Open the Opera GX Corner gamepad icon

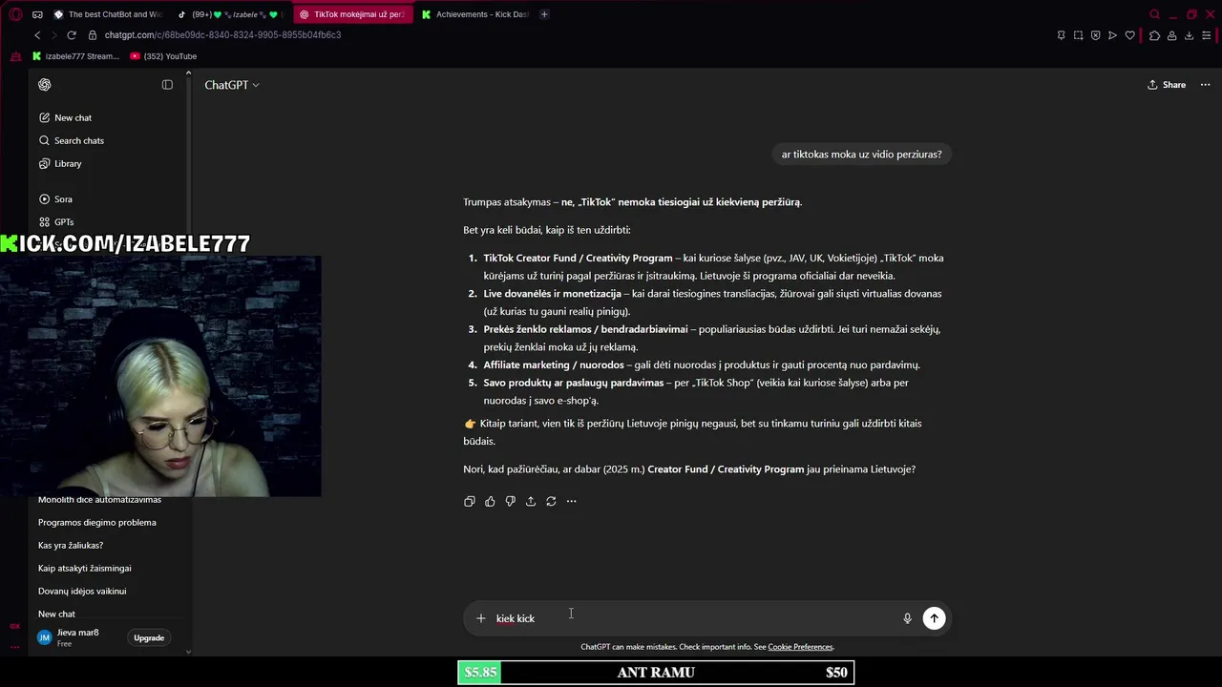coord(15,56)
